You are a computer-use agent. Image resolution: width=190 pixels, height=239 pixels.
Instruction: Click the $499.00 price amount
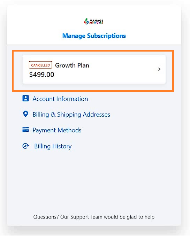[x=41, y=75]
